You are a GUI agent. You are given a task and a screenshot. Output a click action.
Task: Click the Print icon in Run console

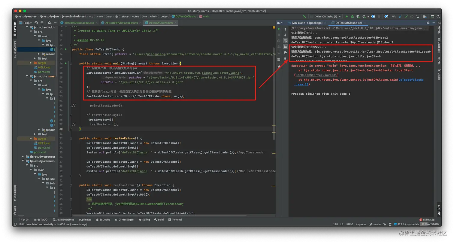285,52
